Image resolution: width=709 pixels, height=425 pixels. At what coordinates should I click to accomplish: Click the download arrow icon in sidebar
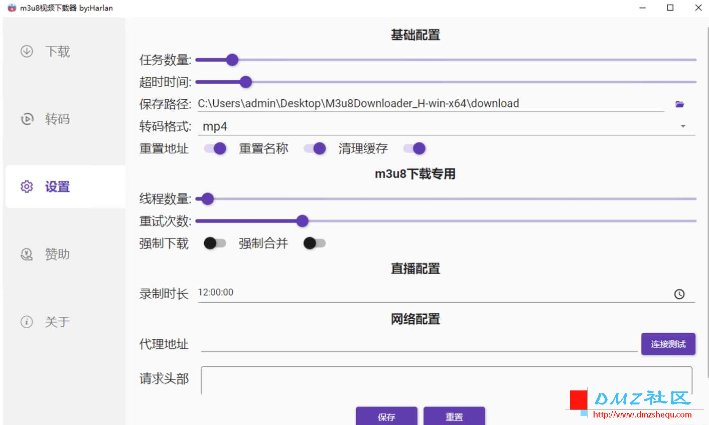point(27,51)
